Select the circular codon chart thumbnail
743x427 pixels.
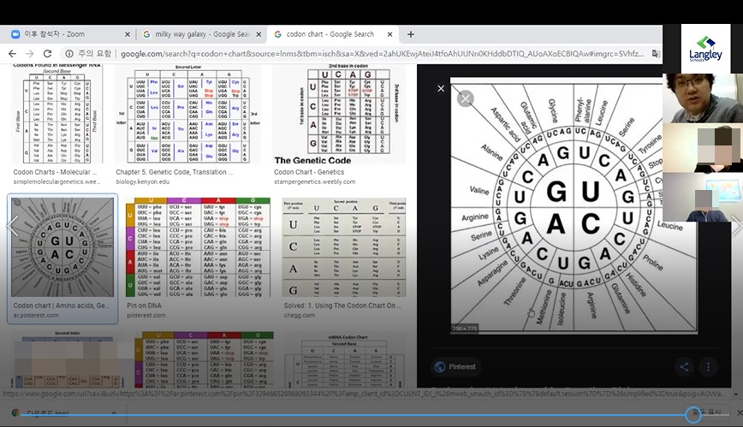coord(62,247)
